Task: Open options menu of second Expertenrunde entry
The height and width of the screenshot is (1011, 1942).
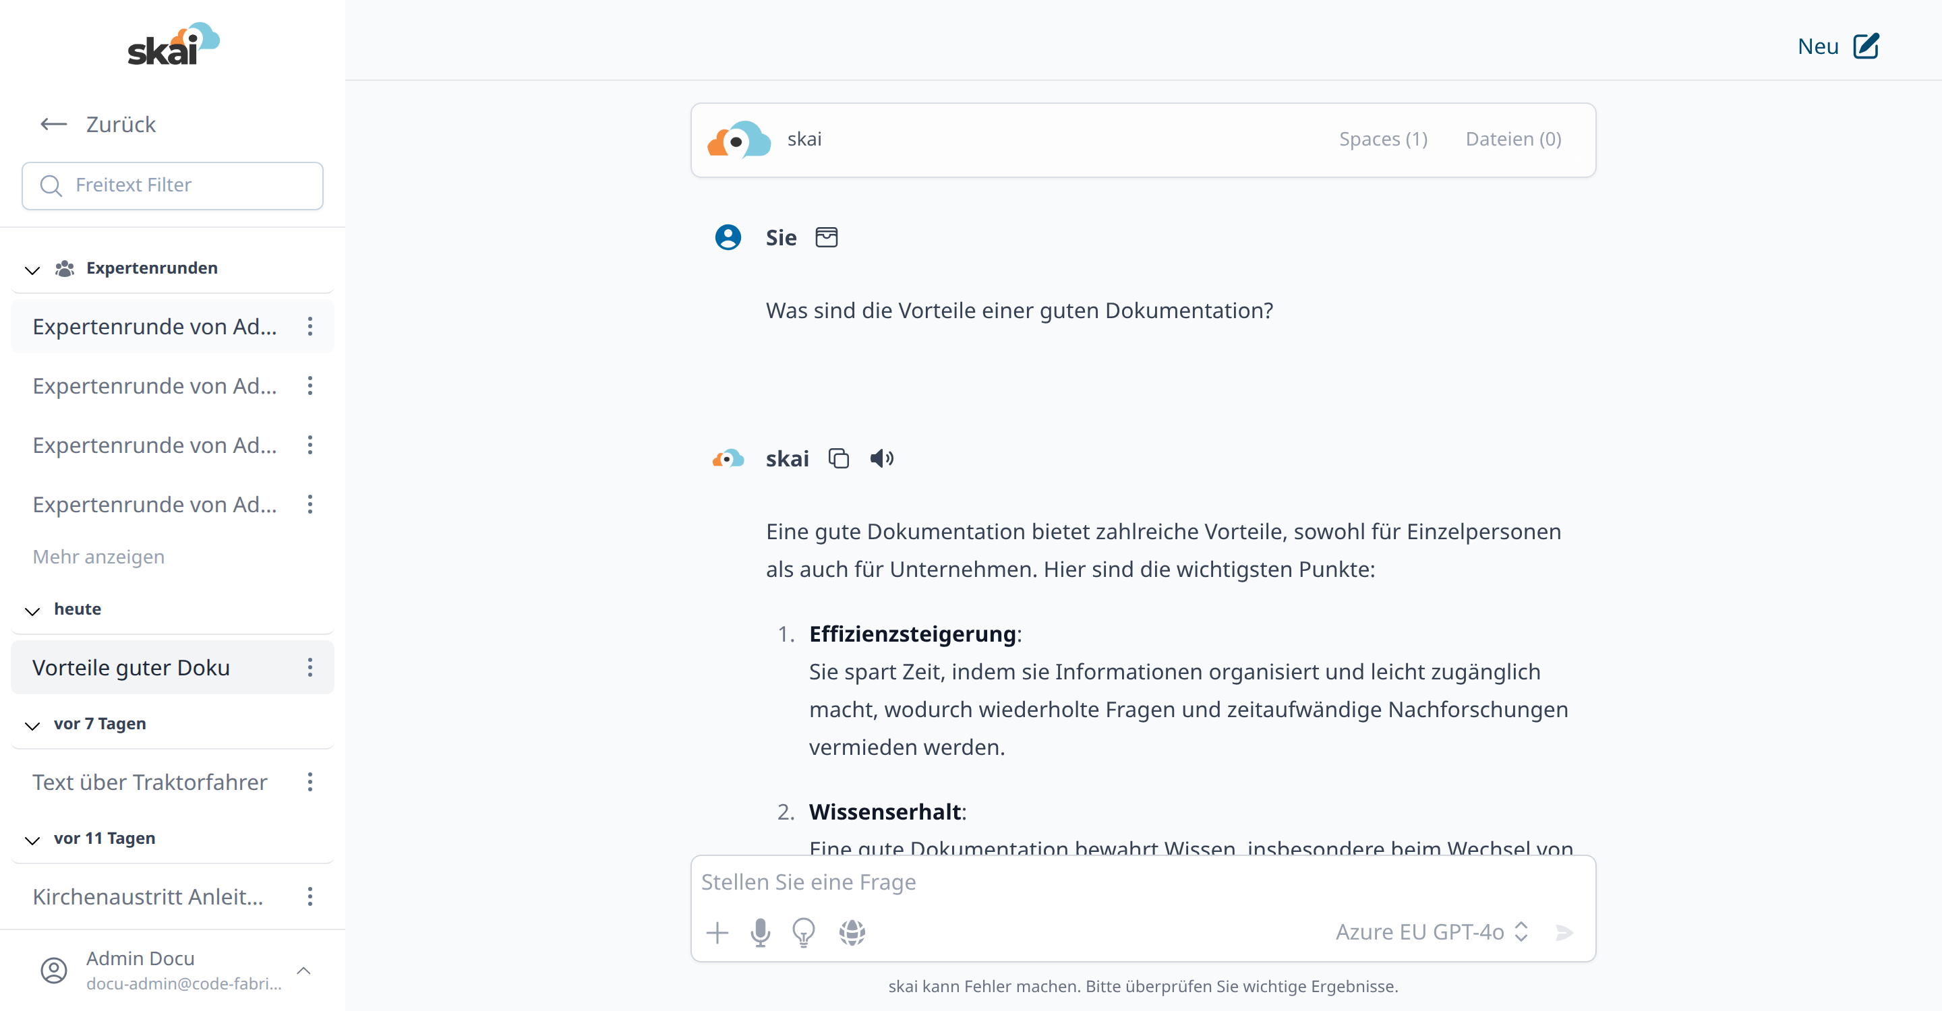Action: tap(310, 386)
